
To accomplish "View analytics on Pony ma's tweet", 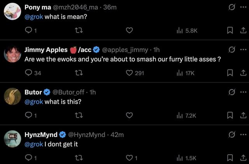I will click(180, 31).
